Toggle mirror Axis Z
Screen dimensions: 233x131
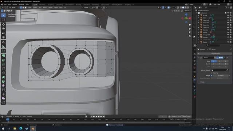click(225, 61)
